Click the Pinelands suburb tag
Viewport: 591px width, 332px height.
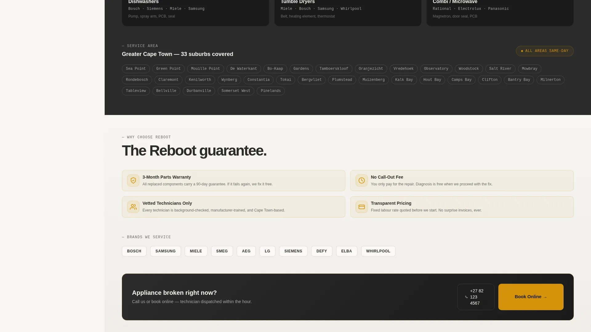click(x=271, y=91)
